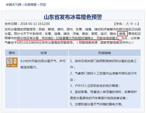The image size is (146, 113).
Task: Click the 字体 label
Action: point(119,24)
